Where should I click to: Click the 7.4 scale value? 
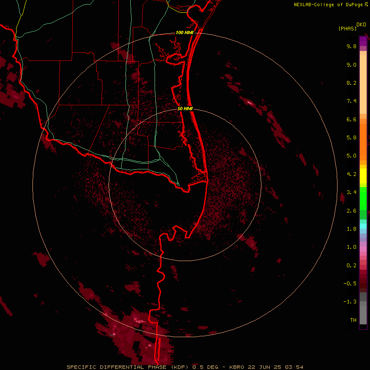(351, 101)
